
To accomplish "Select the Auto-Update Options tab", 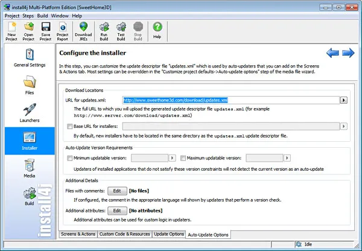I will pyautogui.click(x=208, y=235).
